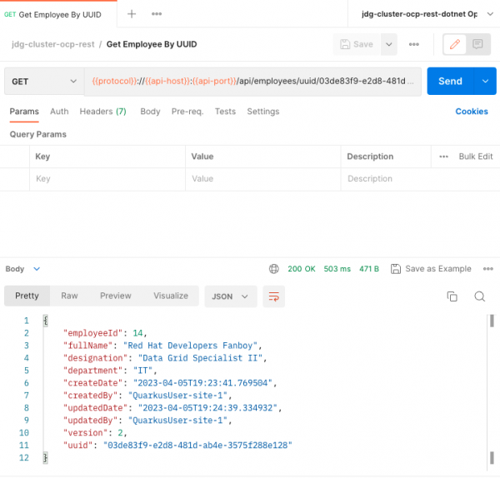Open the GET method dropdown
The width and height of the screenshot is (500, 478).
pos(43,82)
